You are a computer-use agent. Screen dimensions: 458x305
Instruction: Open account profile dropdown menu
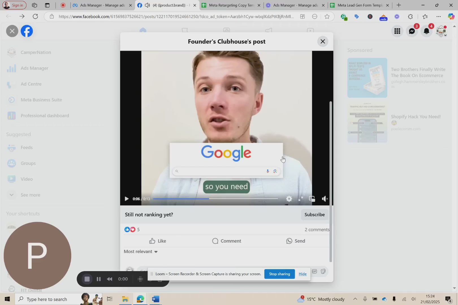click(441, 31)
